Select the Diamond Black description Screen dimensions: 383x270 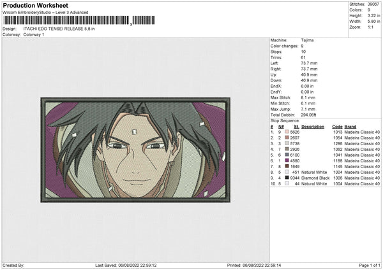point(315,178)
